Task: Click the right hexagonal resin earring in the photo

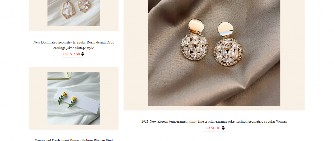Action: [x=84, y=6]
